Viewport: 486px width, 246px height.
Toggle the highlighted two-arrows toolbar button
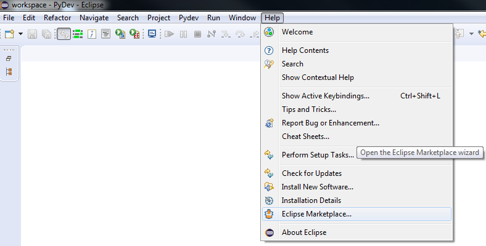pos(64,34)
